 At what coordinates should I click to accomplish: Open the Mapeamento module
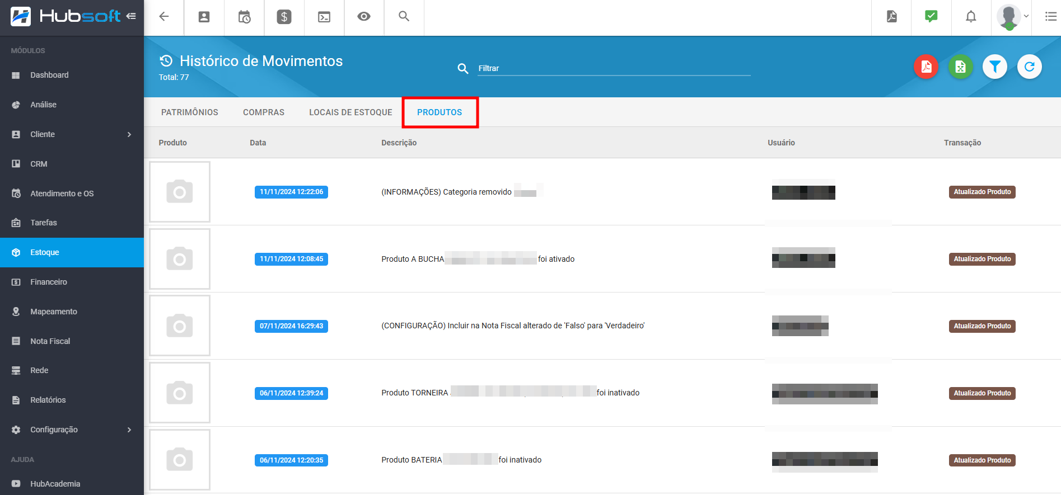72,312
